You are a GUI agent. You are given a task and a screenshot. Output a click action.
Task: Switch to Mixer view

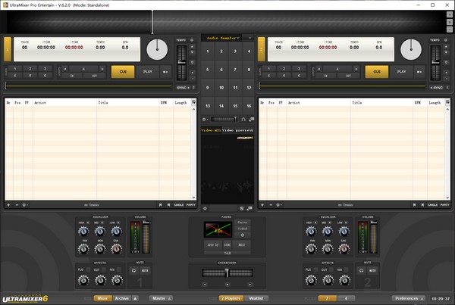coord(102,298)
